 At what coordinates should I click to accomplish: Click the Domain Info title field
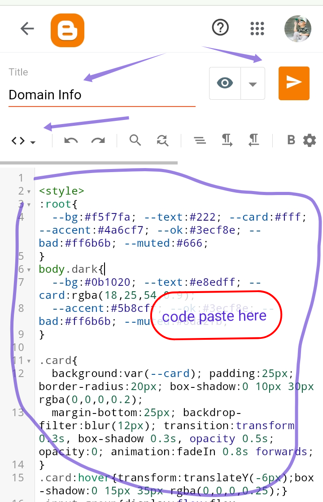point(102,95)
